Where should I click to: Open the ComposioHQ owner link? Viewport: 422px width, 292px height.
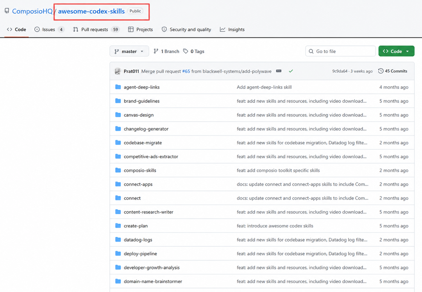click(x=32, y=11)
